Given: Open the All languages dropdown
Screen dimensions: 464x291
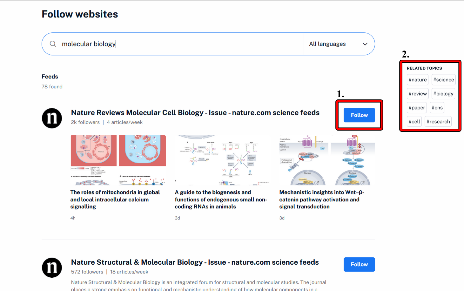Looking at the screenshot, I should (x=339, y=44).
